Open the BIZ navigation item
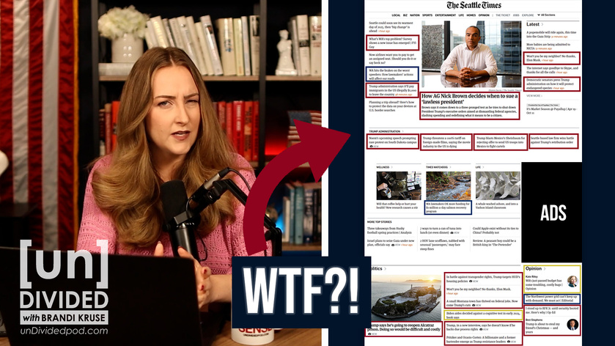Image resolution: width=615 pixels, height=346 pixels. tap(405, 15)
